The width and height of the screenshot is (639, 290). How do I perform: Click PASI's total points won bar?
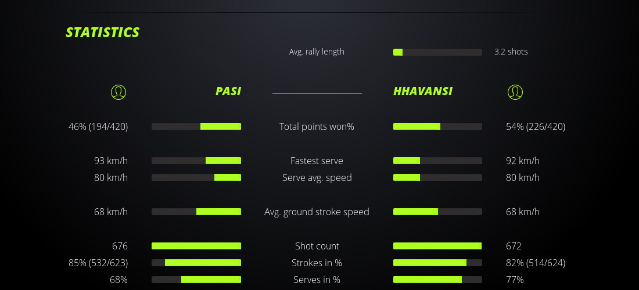[x=196, y=126]
